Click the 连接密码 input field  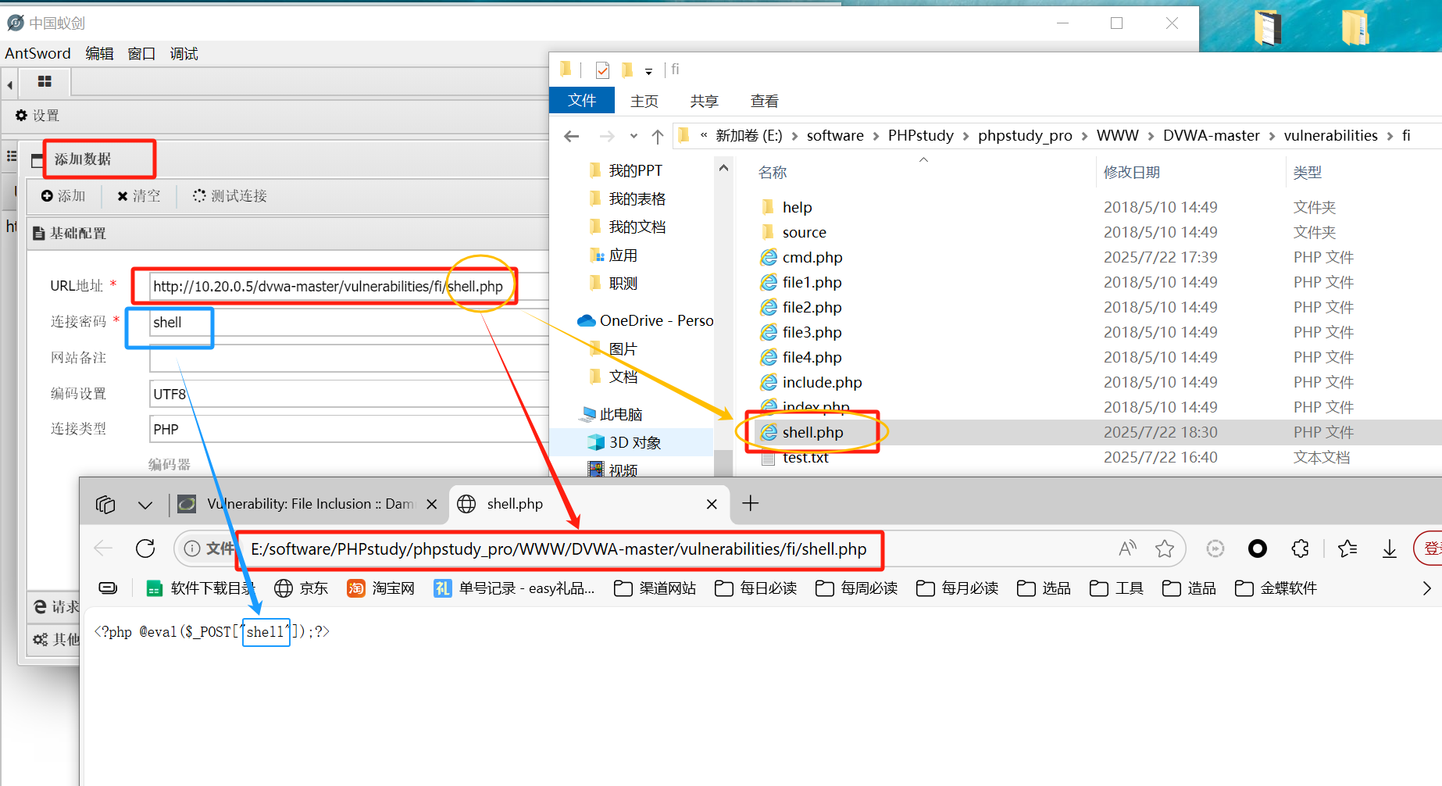(350, 322)
